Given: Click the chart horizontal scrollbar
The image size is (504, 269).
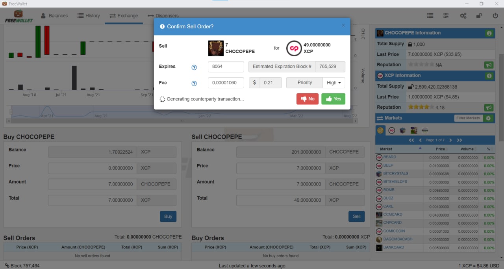Looking at the screenshot, I should click(x=182, y=121).
